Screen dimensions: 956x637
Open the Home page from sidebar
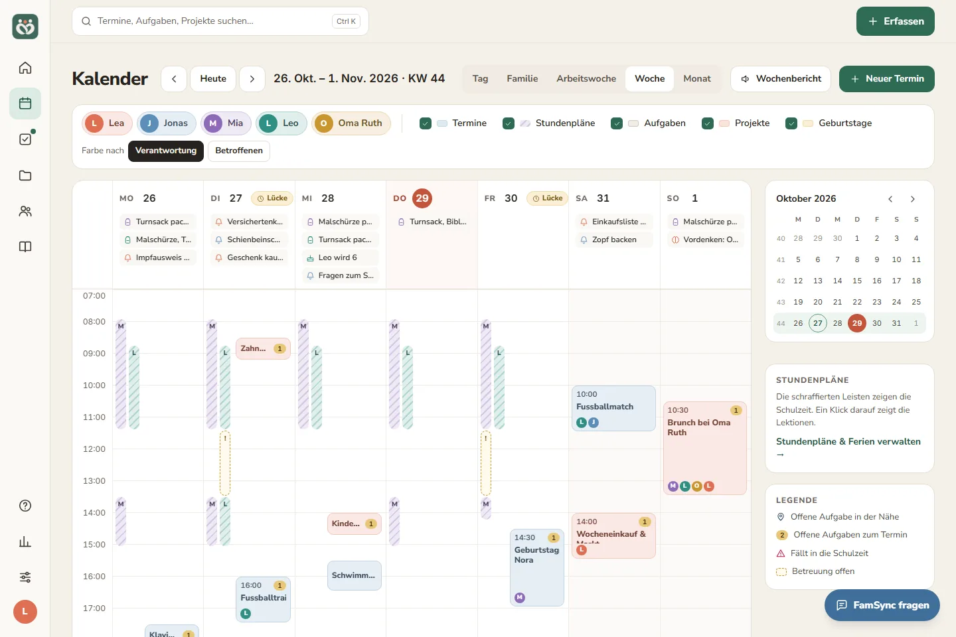coord(25,68)
